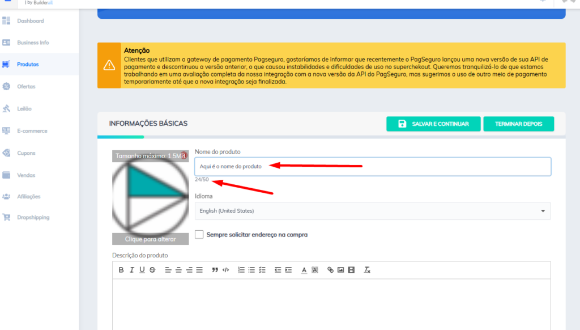Open Dashboard from the sidebar
The height and width of the screenshot is (330, 580).
click(30, 21)
